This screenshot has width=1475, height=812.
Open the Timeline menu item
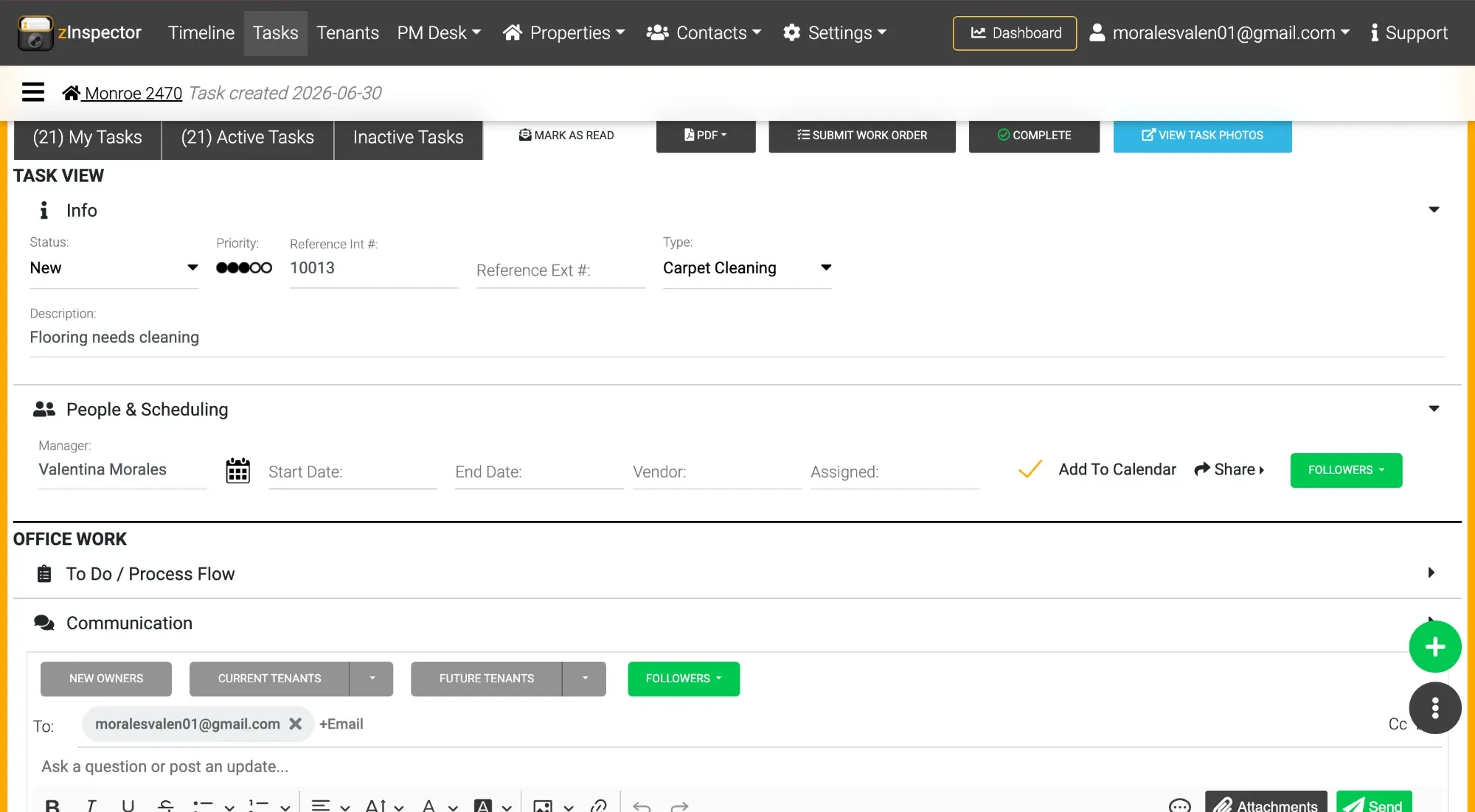coord(201,33)
